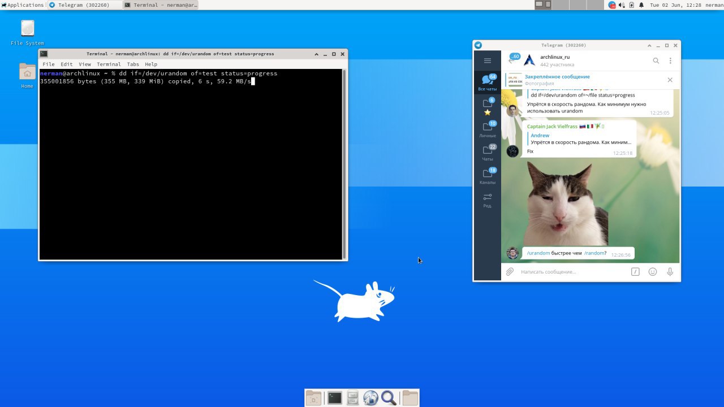Click the archlinux_ru chat title
Image resolution: width=724 pixels, height=407 pixels.
click(x=555, y=57)
